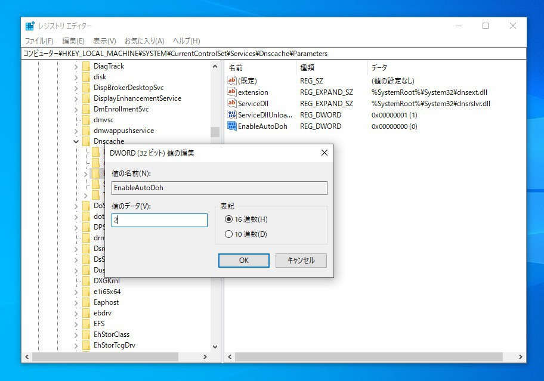544x381 pixels.
Task: Click the dmvsc folder icon
Action: [86, 120]
